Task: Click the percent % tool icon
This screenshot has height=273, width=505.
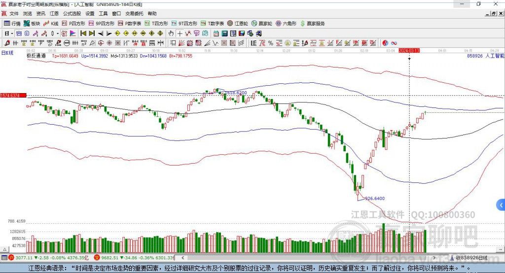Action: coord(271,43)
